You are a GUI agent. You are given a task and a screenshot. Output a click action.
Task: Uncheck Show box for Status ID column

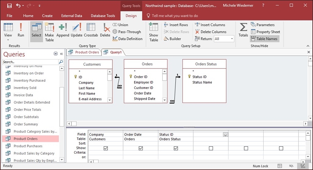coord(175,148)
